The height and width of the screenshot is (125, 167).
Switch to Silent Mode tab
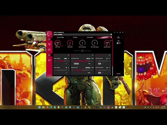(90, 37)
